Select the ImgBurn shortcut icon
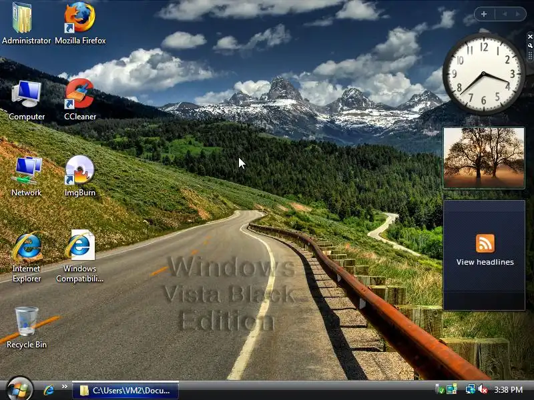 point(79,170)
